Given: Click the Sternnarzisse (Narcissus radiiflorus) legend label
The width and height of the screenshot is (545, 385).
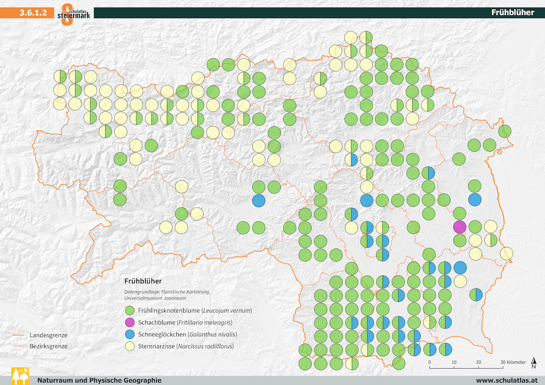Looking at the screenshot, I should coord(186,346).
